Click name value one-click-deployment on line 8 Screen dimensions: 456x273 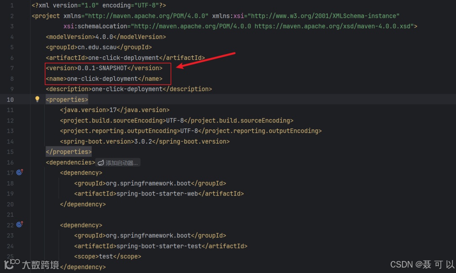[102, 79]
